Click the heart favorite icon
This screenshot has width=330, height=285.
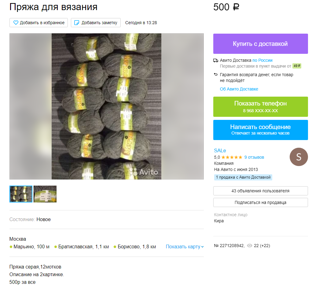(x=16, y=23)
